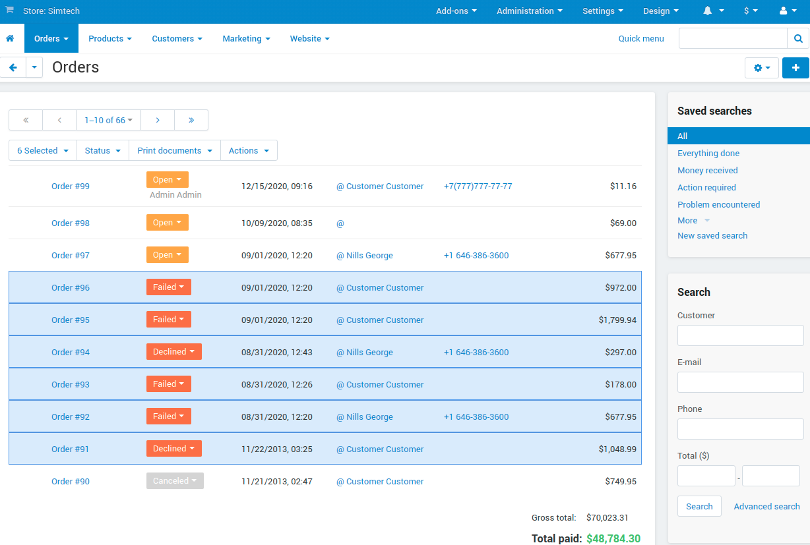Open the Products menu
Screen dimensions: 810x545
[x=110, y=39]
